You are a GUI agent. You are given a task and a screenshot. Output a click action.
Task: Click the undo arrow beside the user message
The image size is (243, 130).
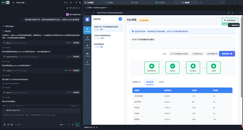click(x=21, y=20)
